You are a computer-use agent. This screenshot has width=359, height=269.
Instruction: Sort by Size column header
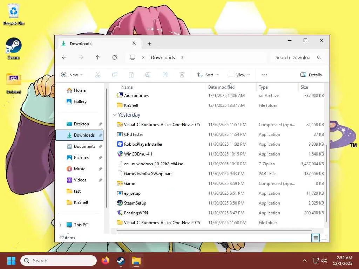[304, 87]
